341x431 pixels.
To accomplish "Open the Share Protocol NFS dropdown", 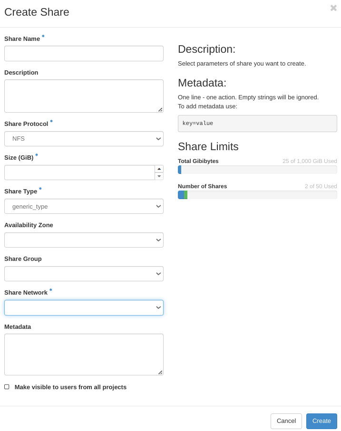I will (84, 139).
